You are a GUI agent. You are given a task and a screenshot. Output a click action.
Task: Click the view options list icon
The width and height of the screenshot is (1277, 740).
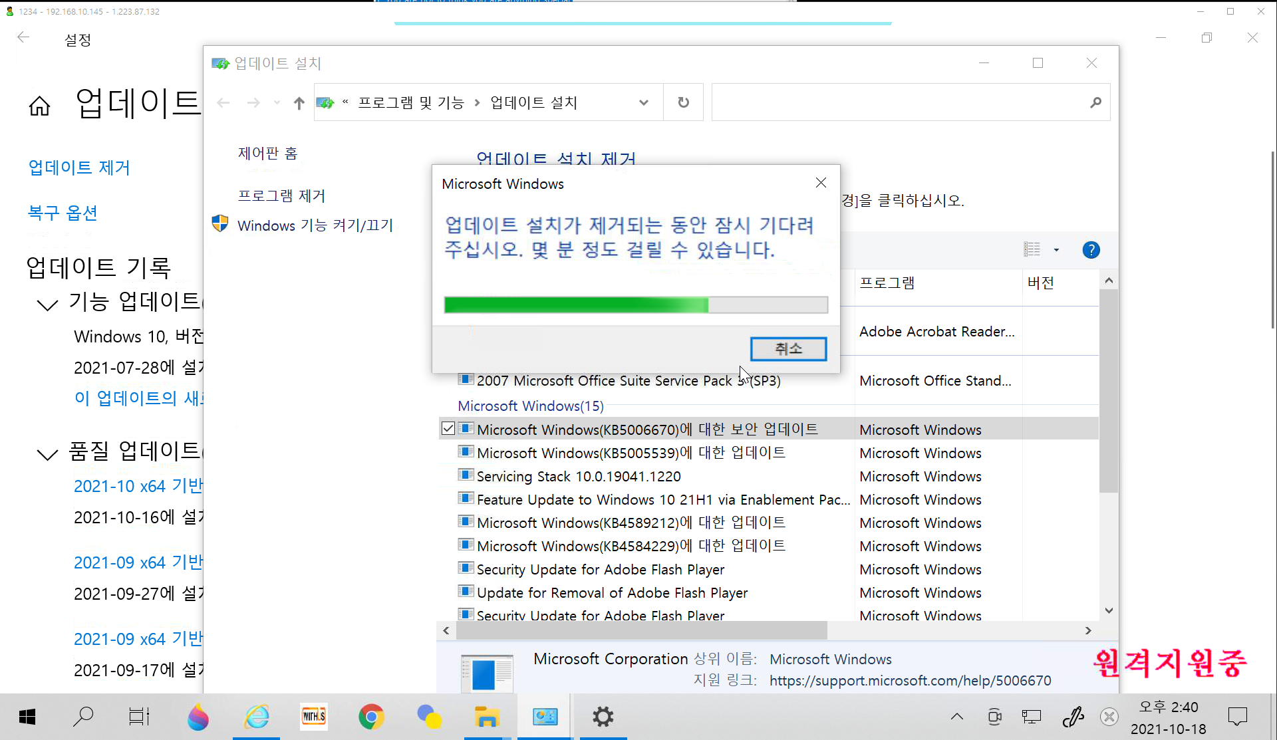point(1032,250)
